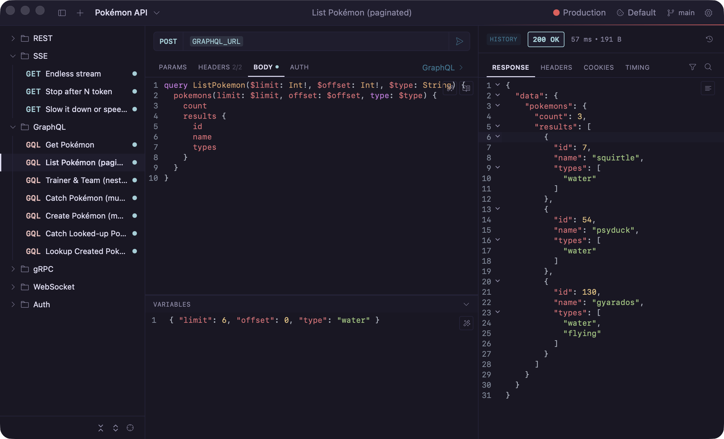
Task: Open the main branch selector
Action: pos(681,13)
